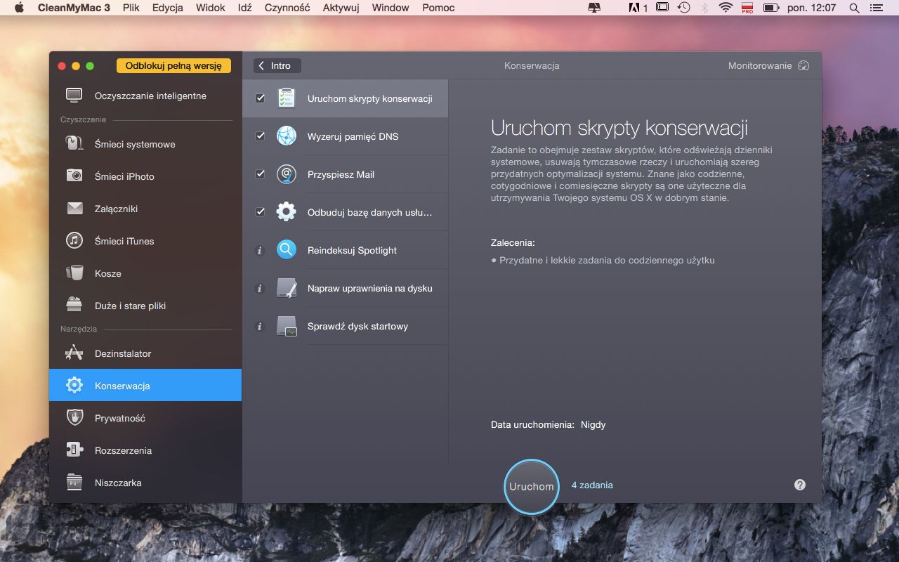
Task: Select Śmieci iPhoto camera icon
Action: coord(74,176)
